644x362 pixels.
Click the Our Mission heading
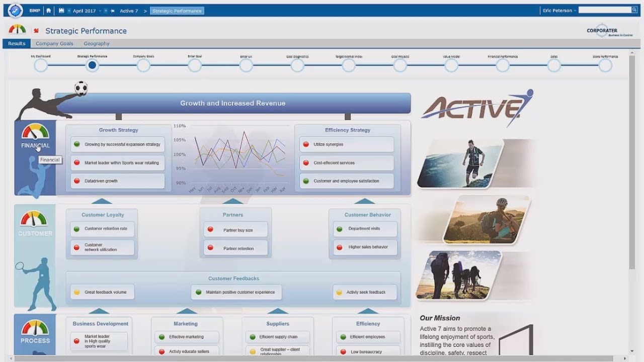(x=440, y=318)
